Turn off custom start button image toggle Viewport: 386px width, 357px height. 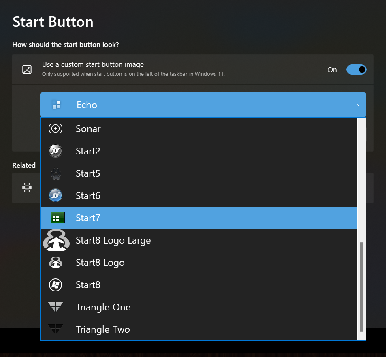[356, 70]
